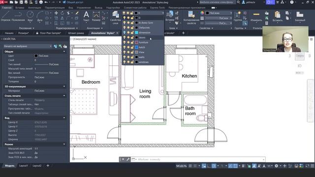Screen dimensions: 315x177
Task: Click the Mirror tool icon
Action: 63,18
